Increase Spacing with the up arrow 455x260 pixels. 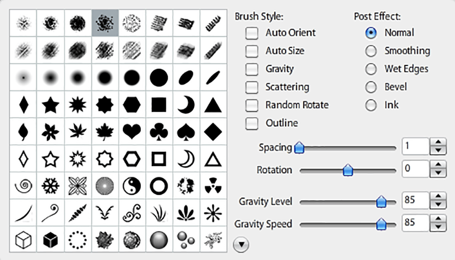pyautogui.click(x=438, y=142)
